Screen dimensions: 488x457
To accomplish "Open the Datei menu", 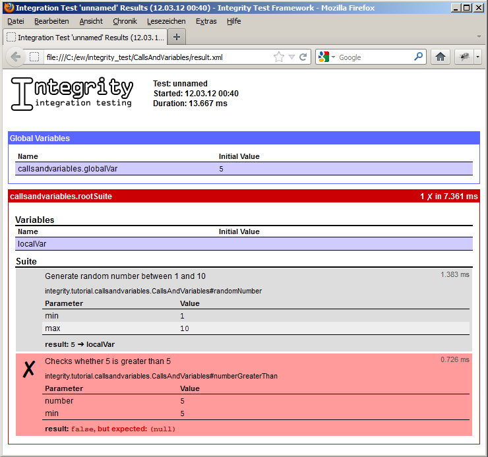I will point(16,21).
